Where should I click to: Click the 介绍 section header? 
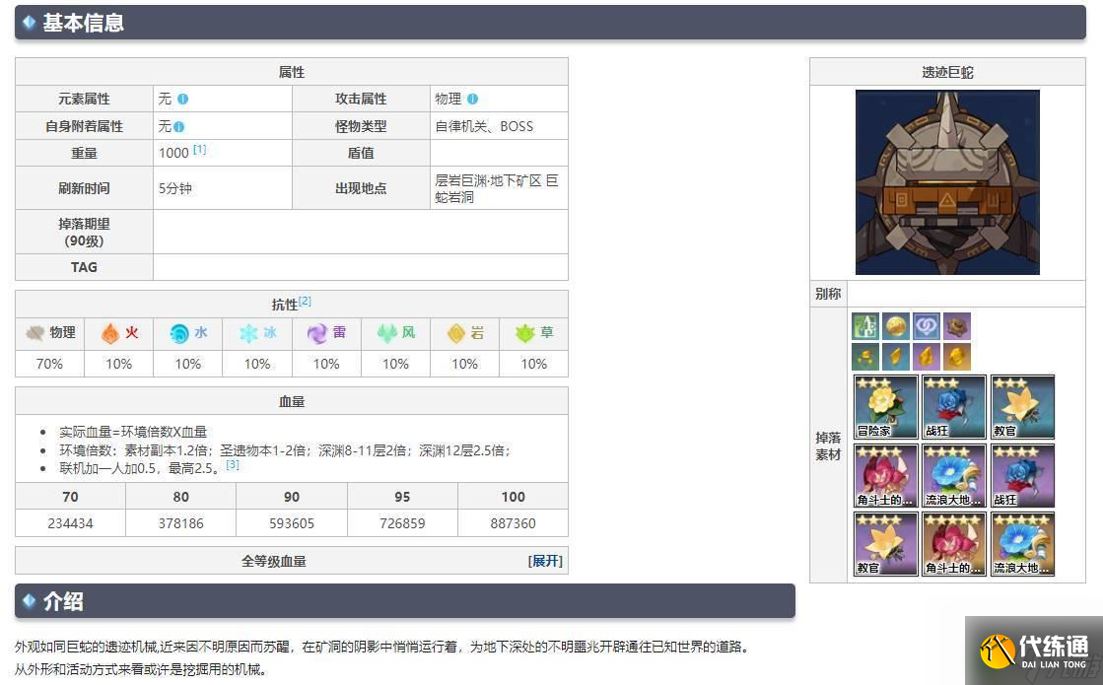(405, 600)
